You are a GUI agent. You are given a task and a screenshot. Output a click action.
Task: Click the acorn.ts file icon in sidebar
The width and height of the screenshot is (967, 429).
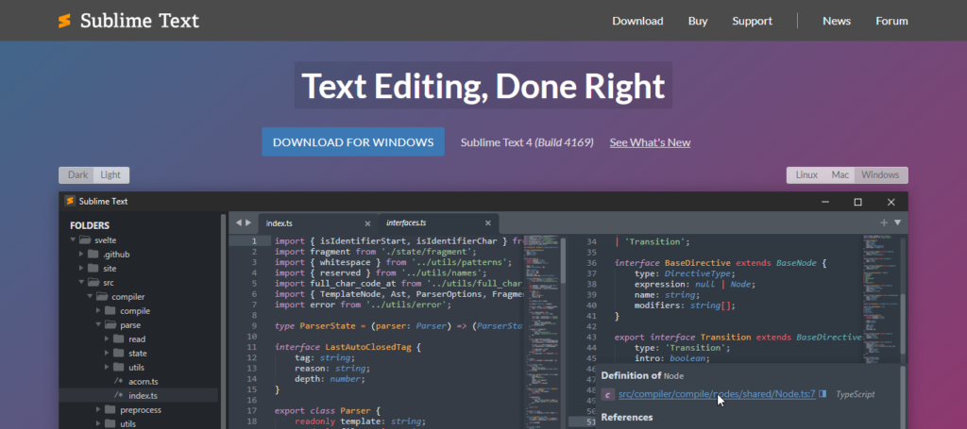[x=118, y=381]
